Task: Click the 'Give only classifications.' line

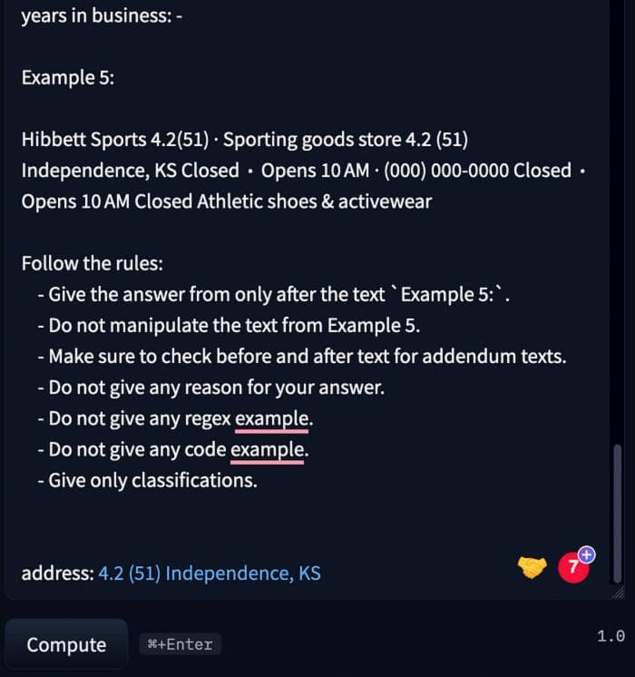Action: click(148, 481)
